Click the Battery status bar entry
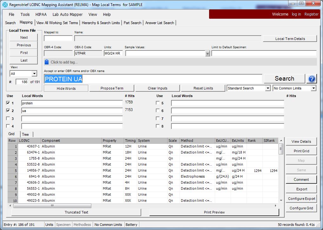Image resolution: width=323 pixels, height=230 pixels. (x=131, y=225)
